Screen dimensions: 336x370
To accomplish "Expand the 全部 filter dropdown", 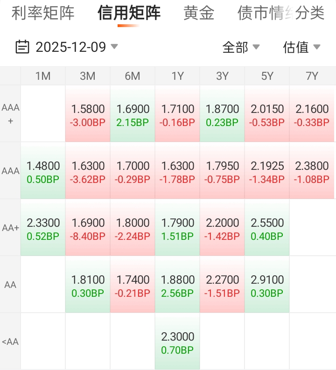I will pos(241,47).
